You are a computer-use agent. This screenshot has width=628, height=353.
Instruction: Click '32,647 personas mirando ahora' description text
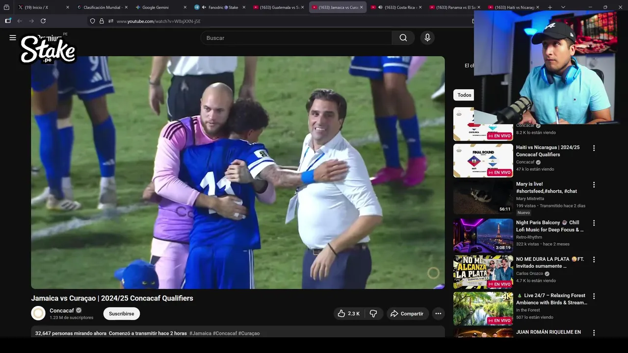tap(71, 333)
